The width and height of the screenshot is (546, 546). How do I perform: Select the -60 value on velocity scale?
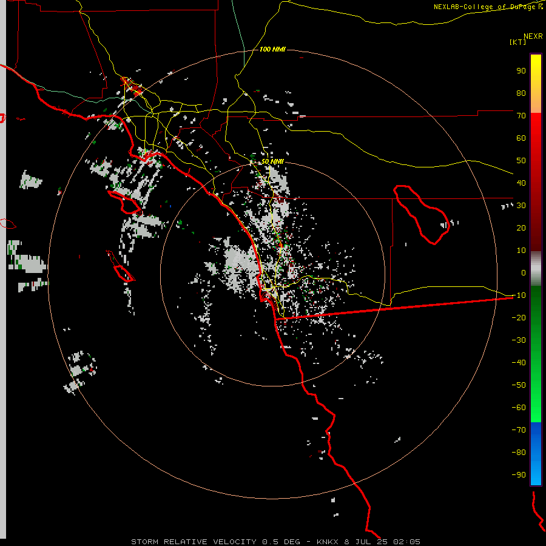click(x=519, y=408)
